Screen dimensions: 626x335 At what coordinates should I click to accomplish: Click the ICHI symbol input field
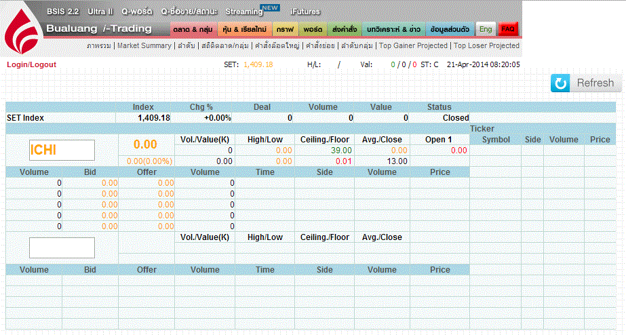point(62,150)
